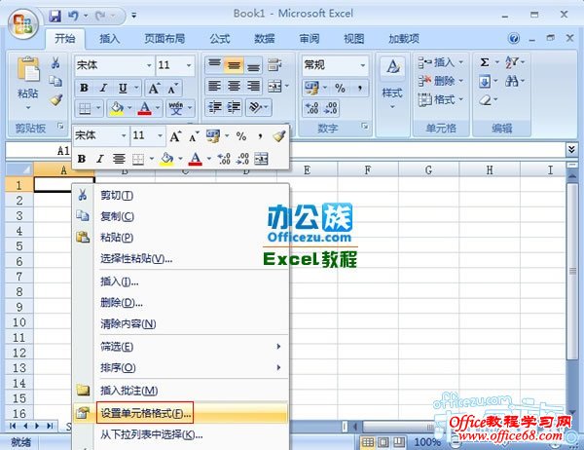Screen dimensions: 584x450
Task: Save the workbook from Quick Access Toolbar
Action: 55,16
